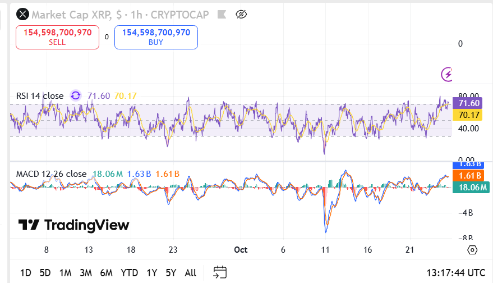Switch to the 5Y range
Viewport: 493px width, 283px height.
[171, 273]
